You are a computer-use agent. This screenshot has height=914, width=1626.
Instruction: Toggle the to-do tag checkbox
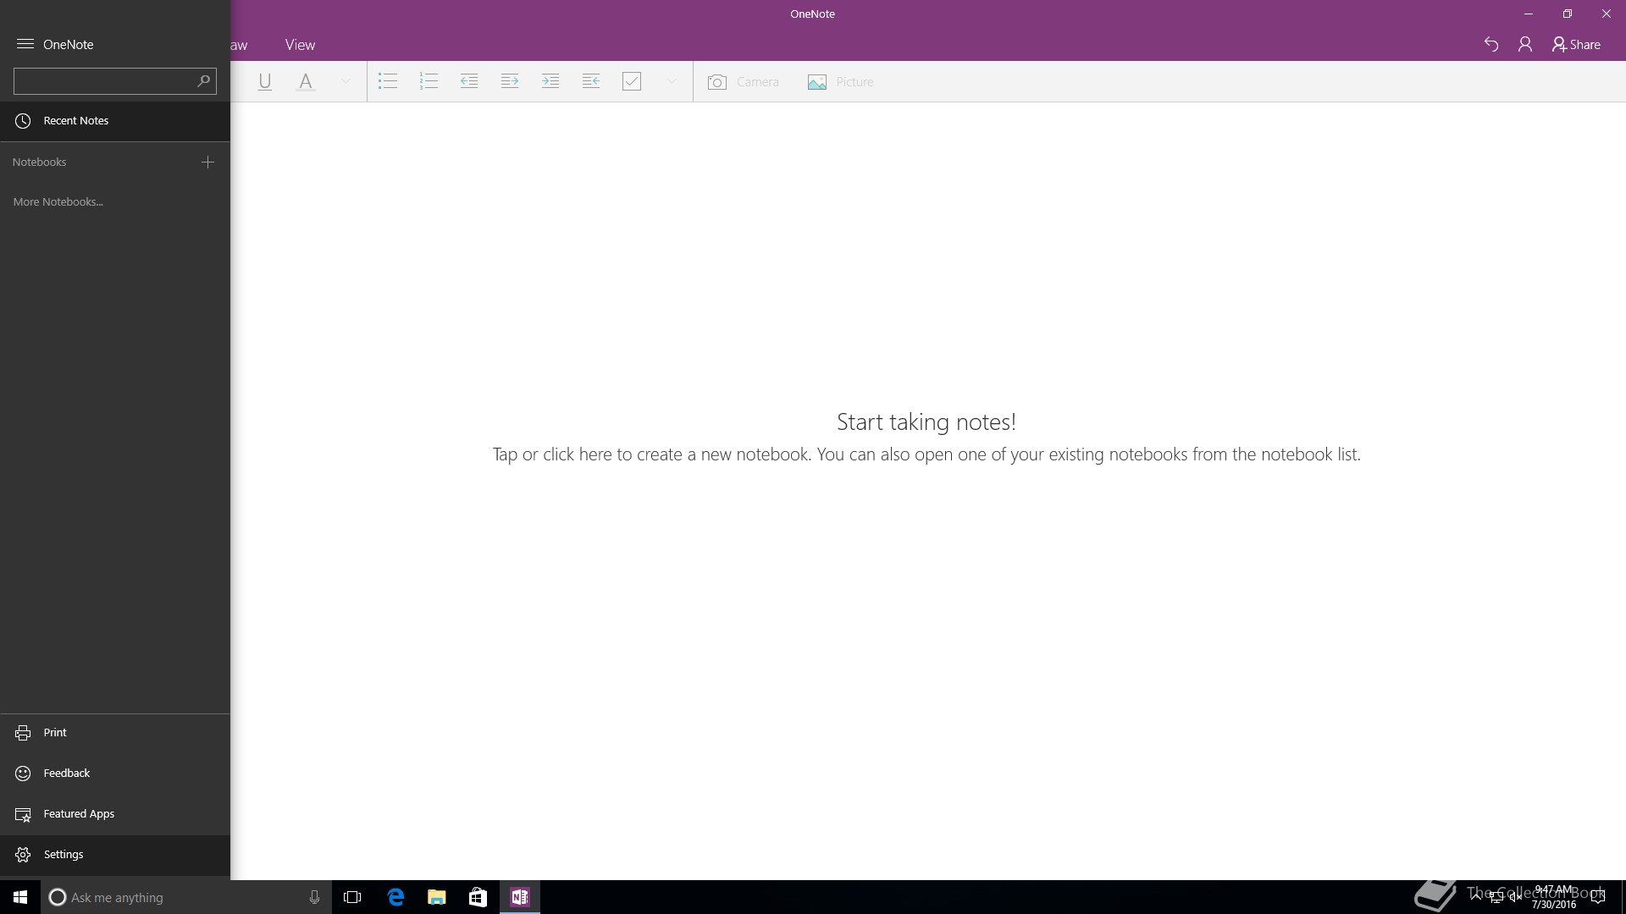[632, 82]
